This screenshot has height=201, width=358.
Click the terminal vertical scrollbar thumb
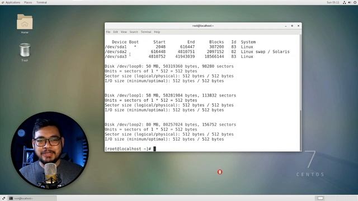click(300, 130)
